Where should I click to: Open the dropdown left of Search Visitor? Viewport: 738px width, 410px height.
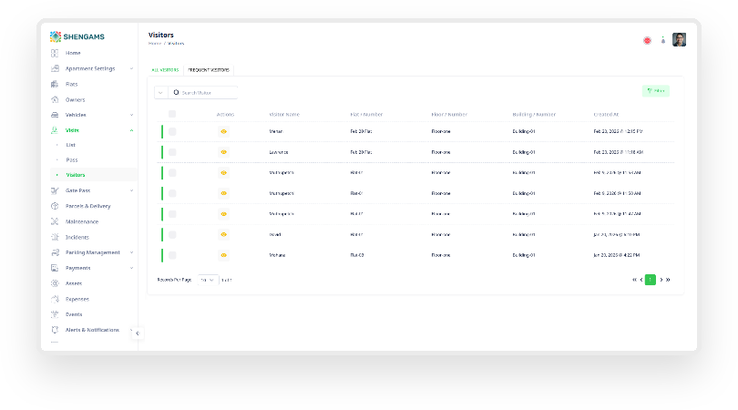161,93
